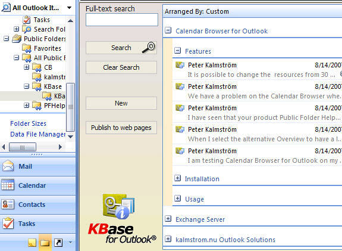The width and height of the screenshot is (342, 251).
Task: Click the horizontal scroll right arrow
Action: [x=61, y=147]
